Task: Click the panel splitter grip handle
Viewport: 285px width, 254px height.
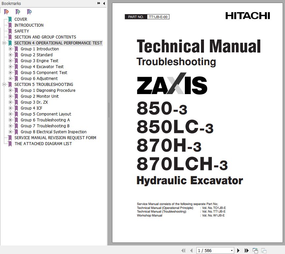Action: (109, 110)
